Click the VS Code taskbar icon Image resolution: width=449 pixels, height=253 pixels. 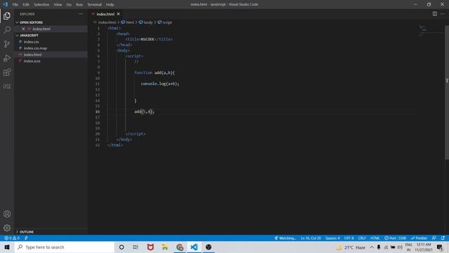click(x=194, y=247)
